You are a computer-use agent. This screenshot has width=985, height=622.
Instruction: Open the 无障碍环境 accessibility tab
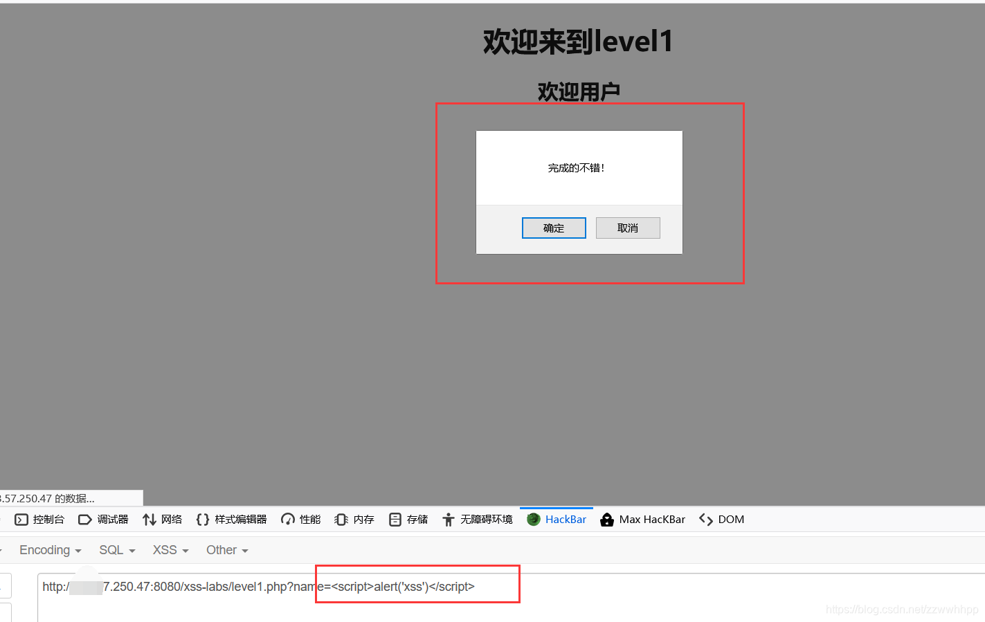pyautogui.click(x=478, y=520)
